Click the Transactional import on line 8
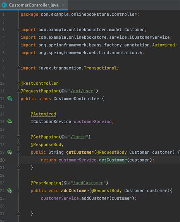The height and width of the screenshot is (222, 180). (x=100, y=68)
